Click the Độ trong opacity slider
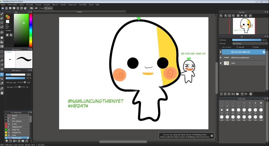This screenshot has width=269, height=146. click(x=247, y=40)
